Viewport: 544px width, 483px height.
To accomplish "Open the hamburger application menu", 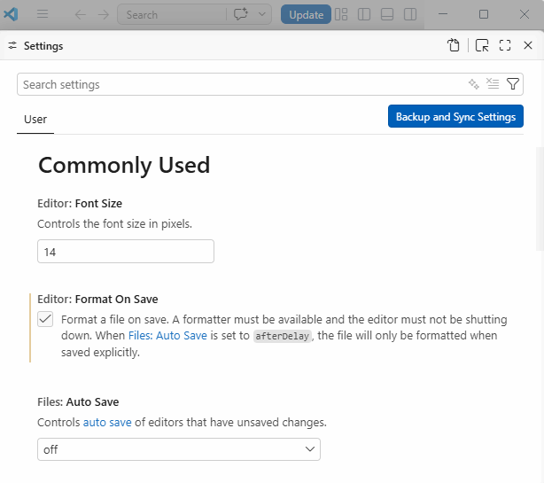I will 43,14.
